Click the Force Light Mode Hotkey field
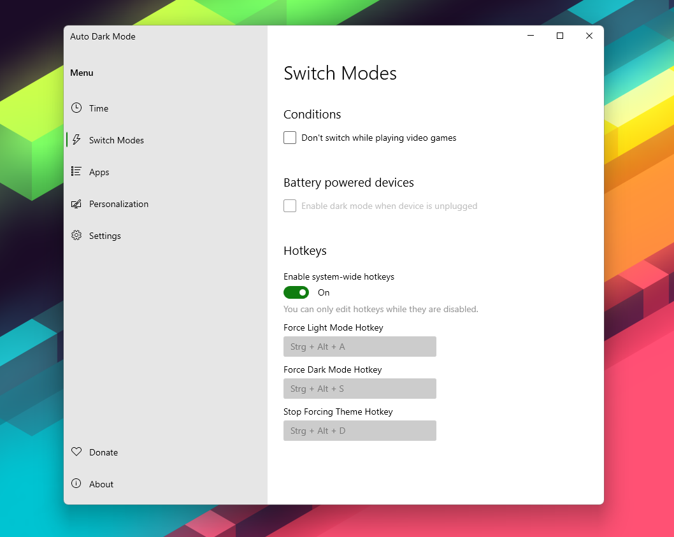Viewport: 674px width, 537px height. 360,347
